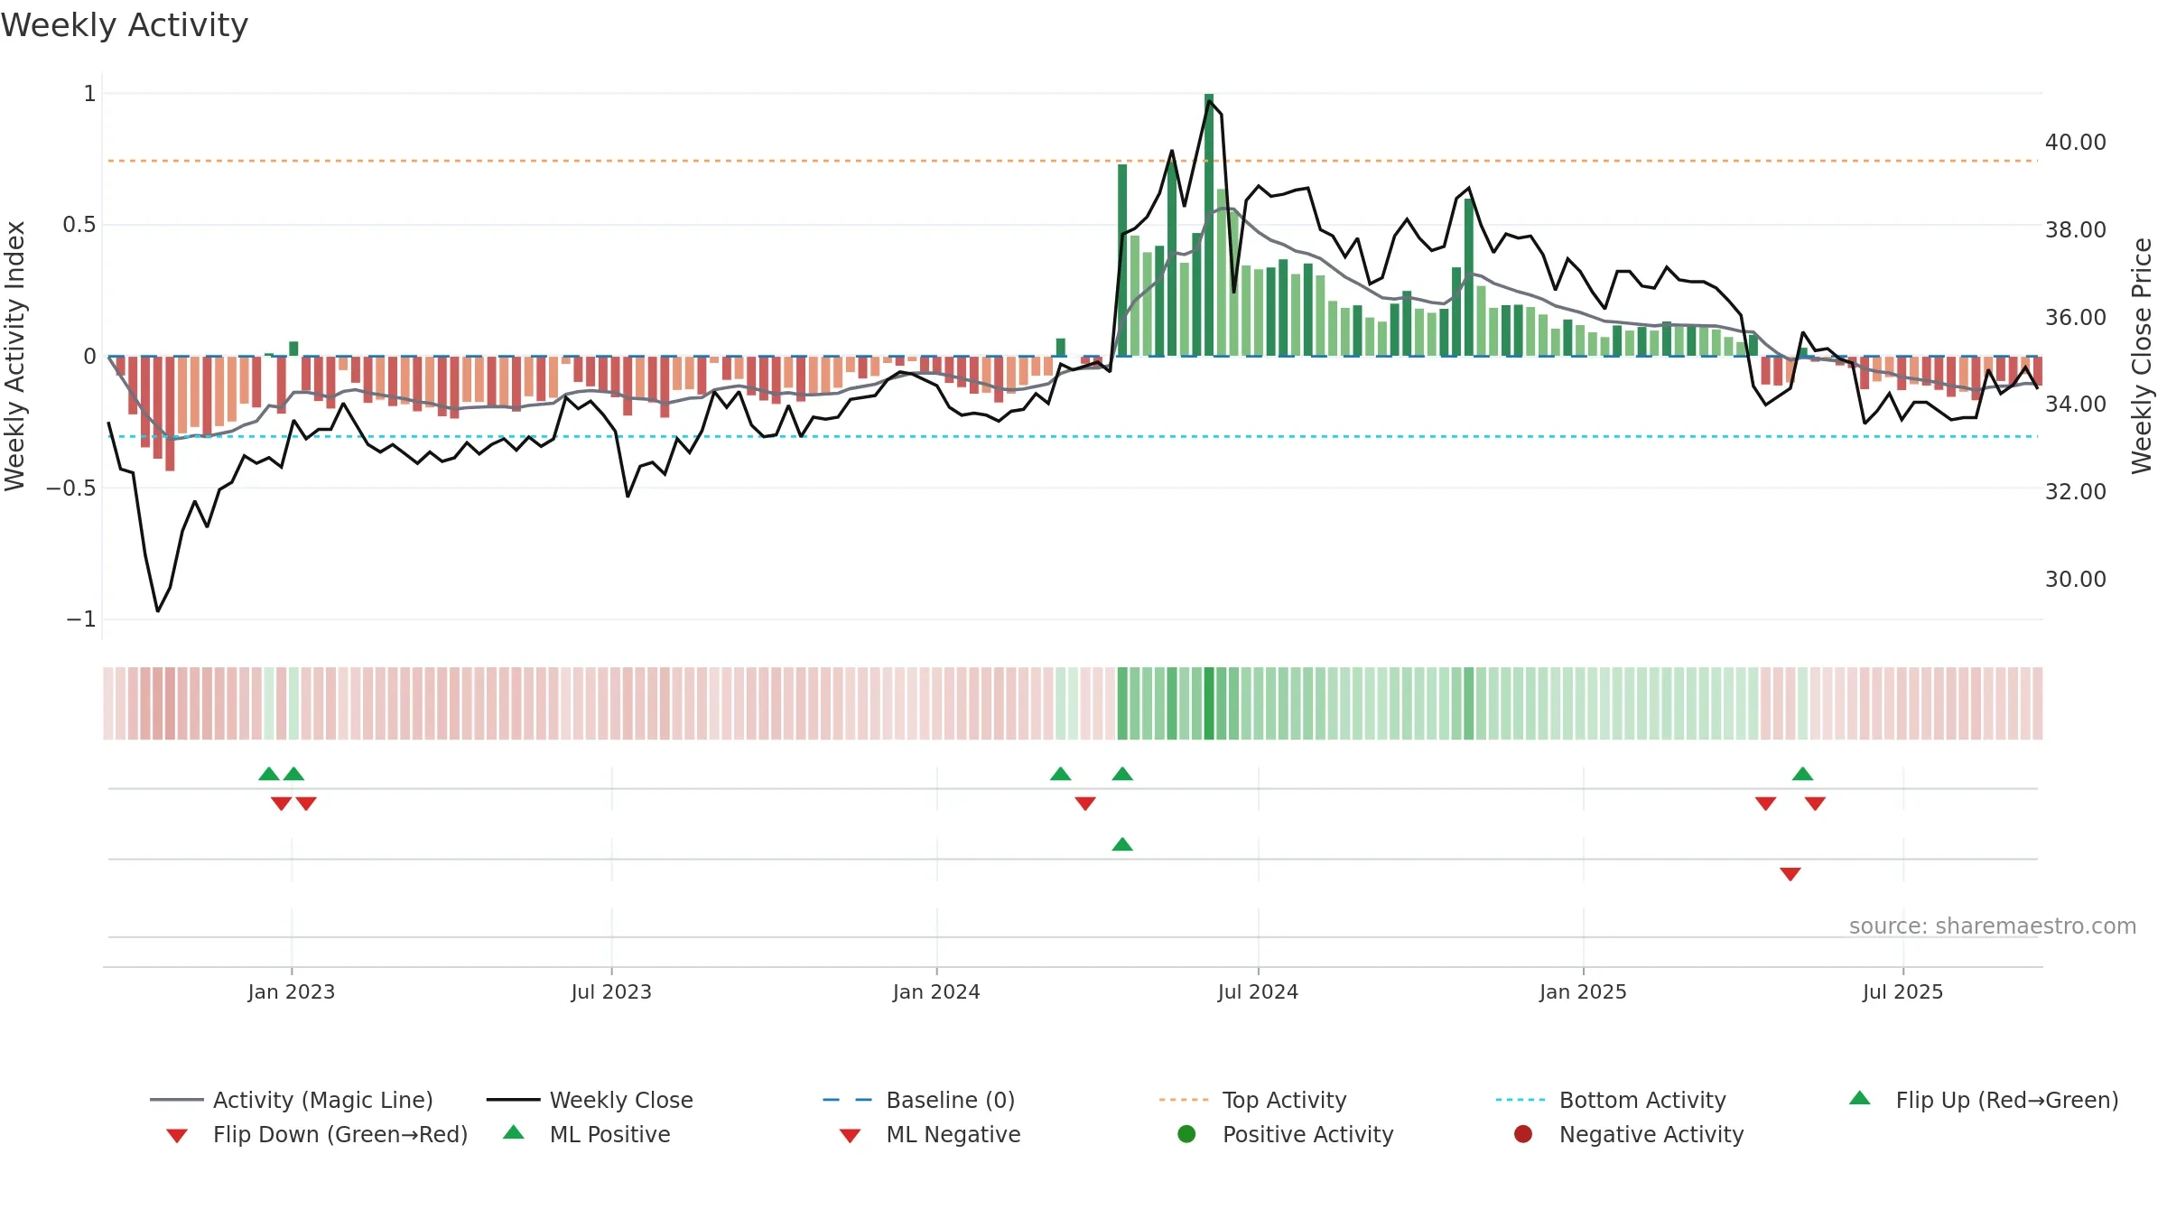Click the ML Positive green triangle marker
Screen dimensions: 2167x1219
coord(1122,844)
